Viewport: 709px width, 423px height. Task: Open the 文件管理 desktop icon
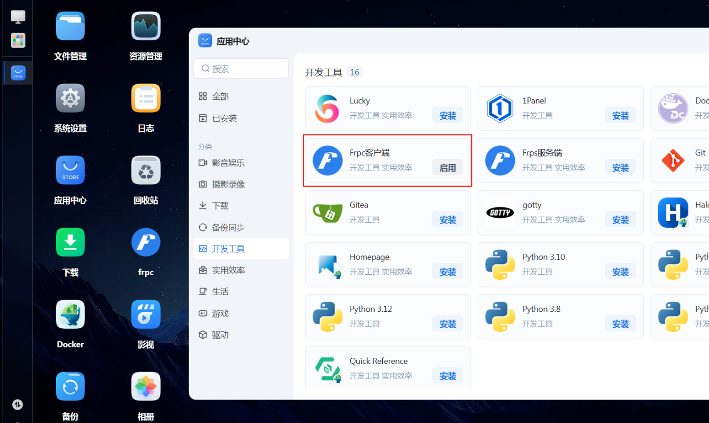[70, 26]
